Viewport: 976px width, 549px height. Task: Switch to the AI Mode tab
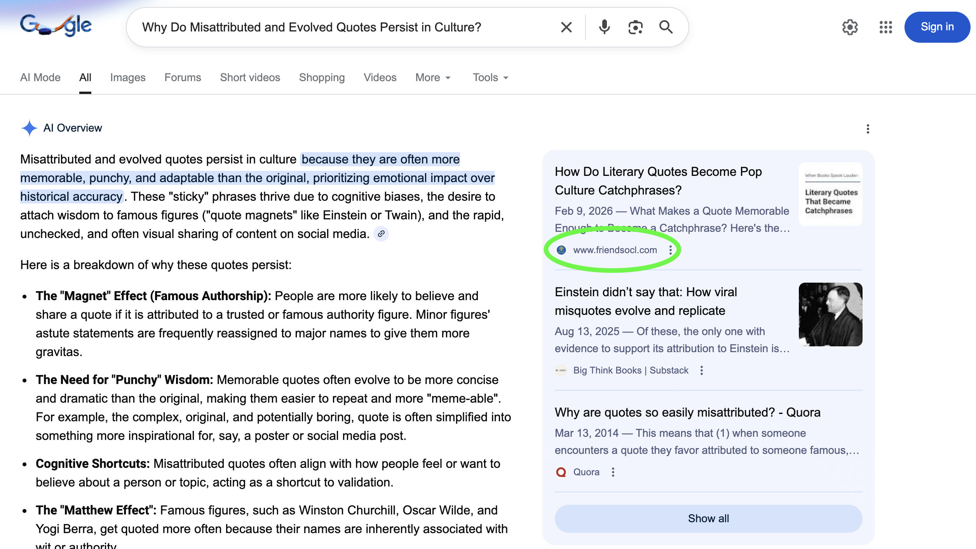click(40, 78)
